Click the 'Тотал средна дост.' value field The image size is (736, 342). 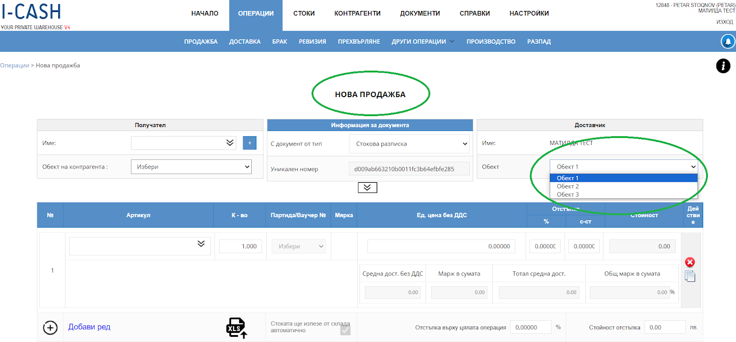coord(539,292)
